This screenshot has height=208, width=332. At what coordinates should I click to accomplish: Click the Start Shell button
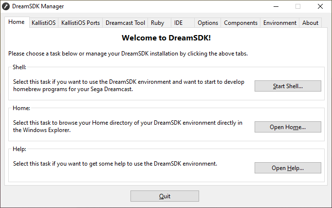coord(288,86)
